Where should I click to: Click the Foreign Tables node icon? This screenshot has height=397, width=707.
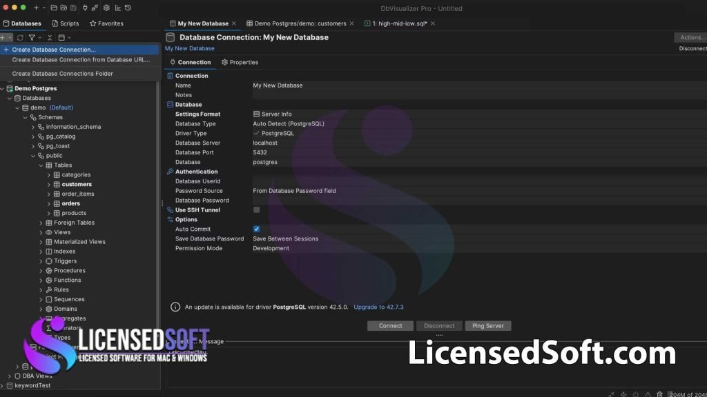point(49,223)
